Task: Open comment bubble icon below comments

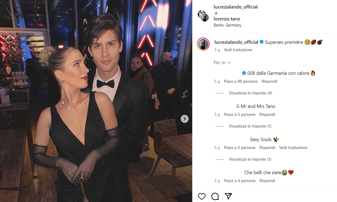Action: coord(215,196)
